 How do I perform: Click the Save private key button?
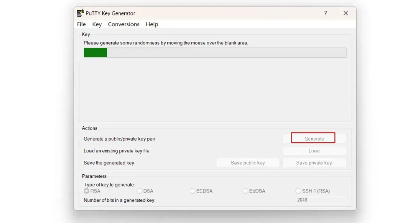(x=314, y=163)
